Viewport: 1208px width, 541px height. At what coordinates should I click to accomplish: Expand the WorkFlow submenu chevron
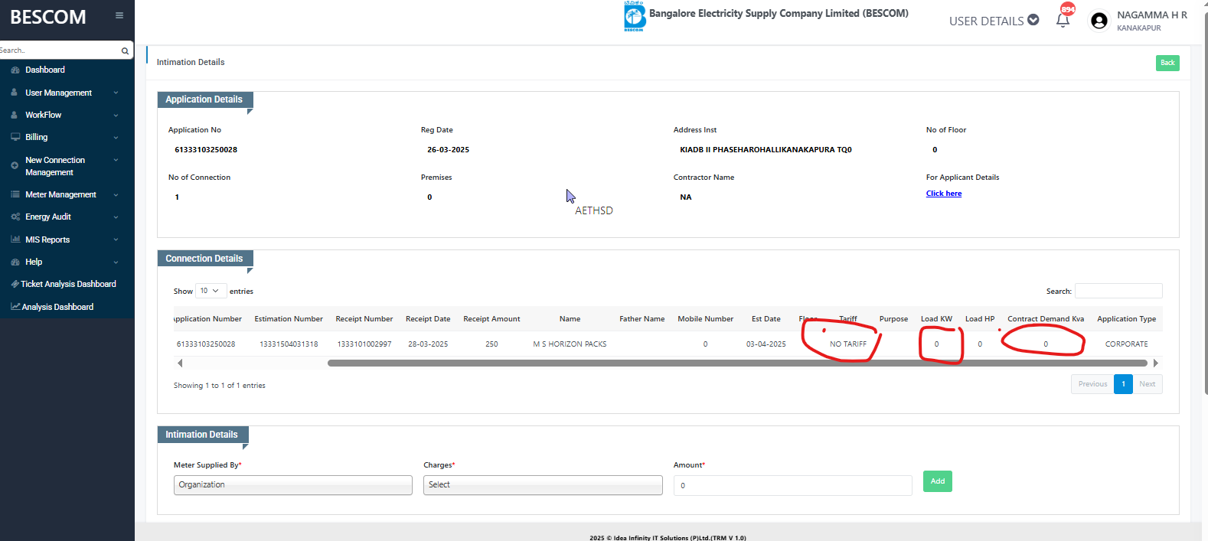click(x=116, y=116)
